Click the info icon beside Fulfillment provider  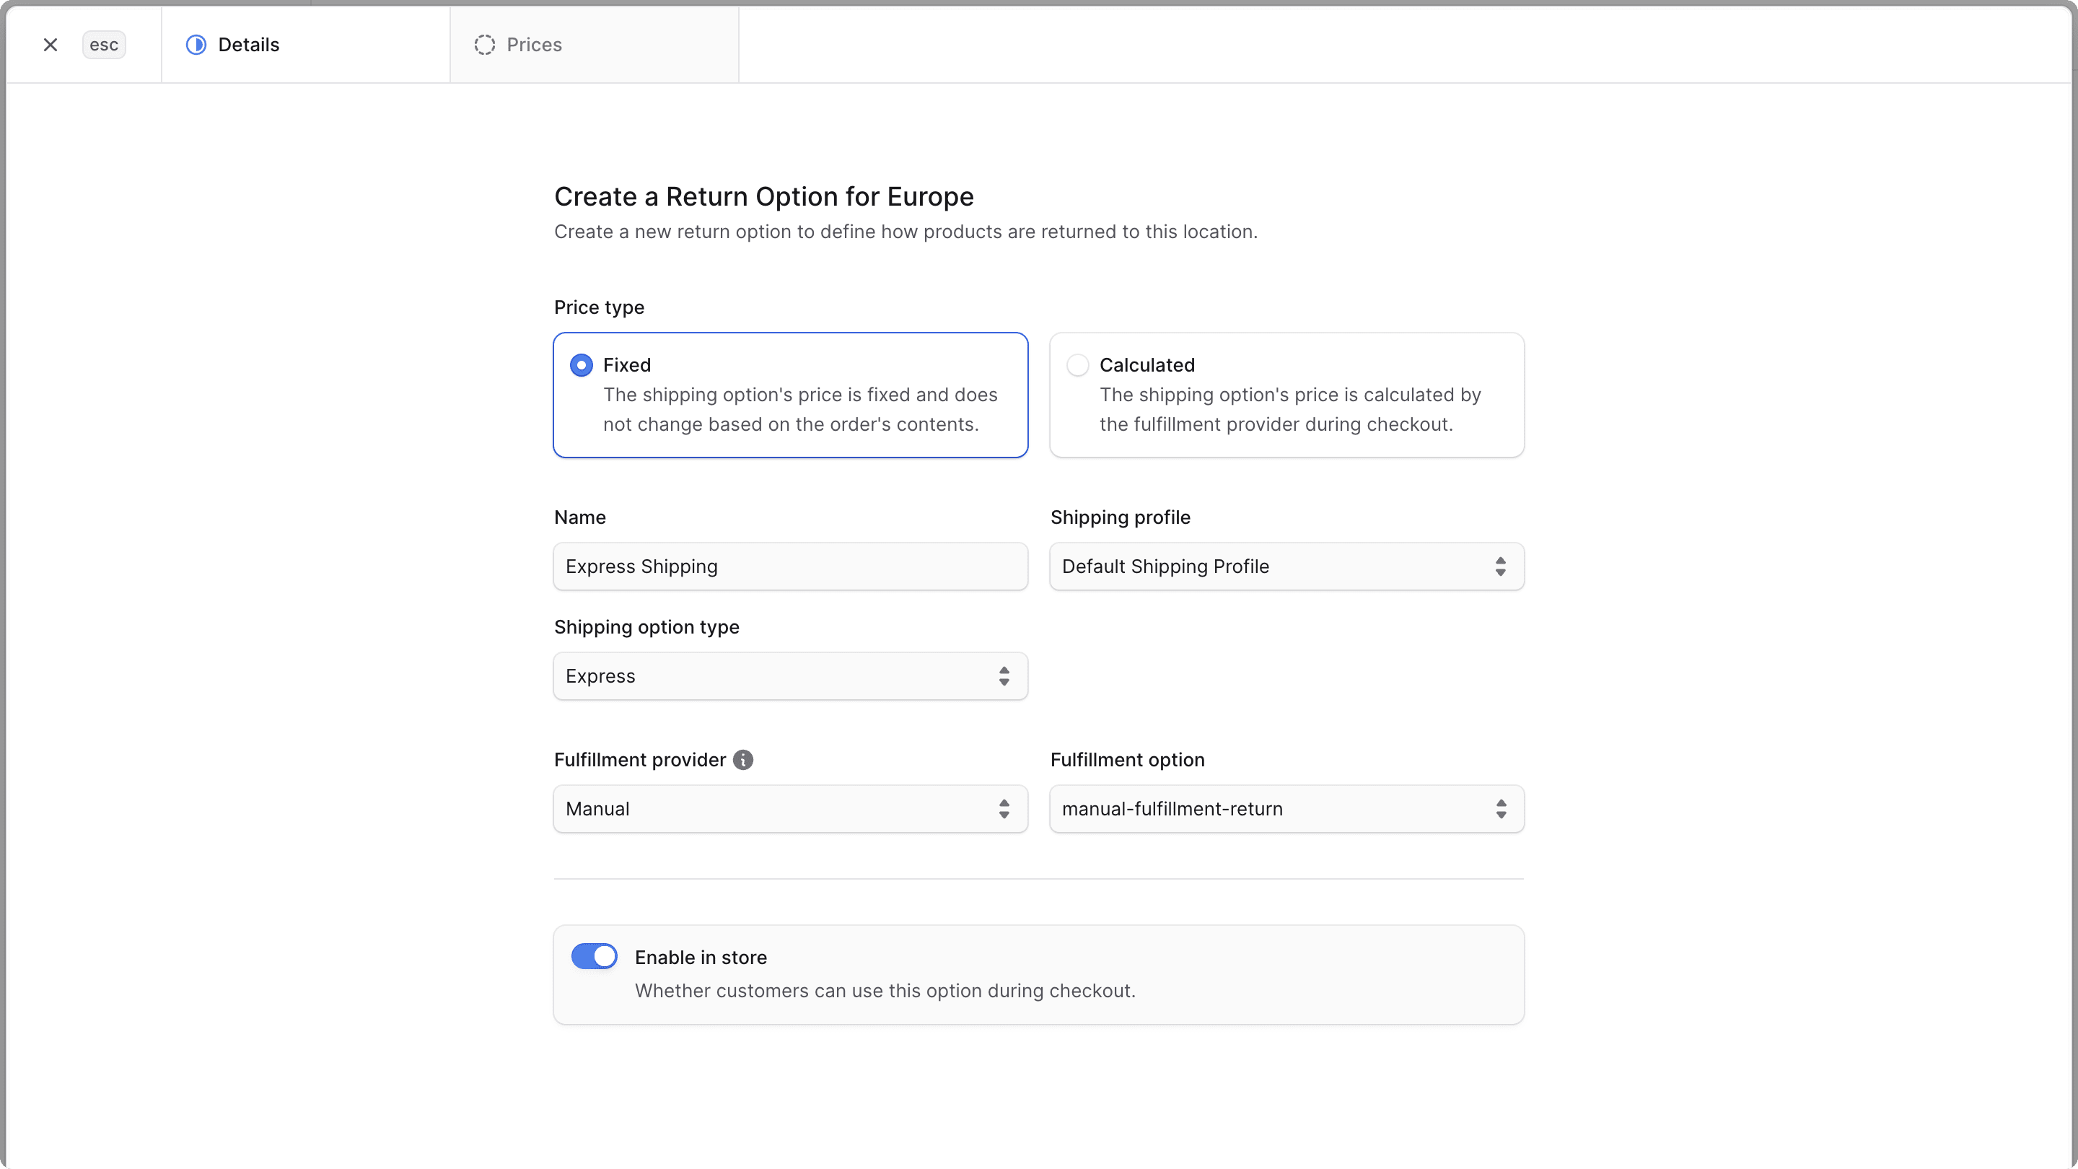point(742,759)
